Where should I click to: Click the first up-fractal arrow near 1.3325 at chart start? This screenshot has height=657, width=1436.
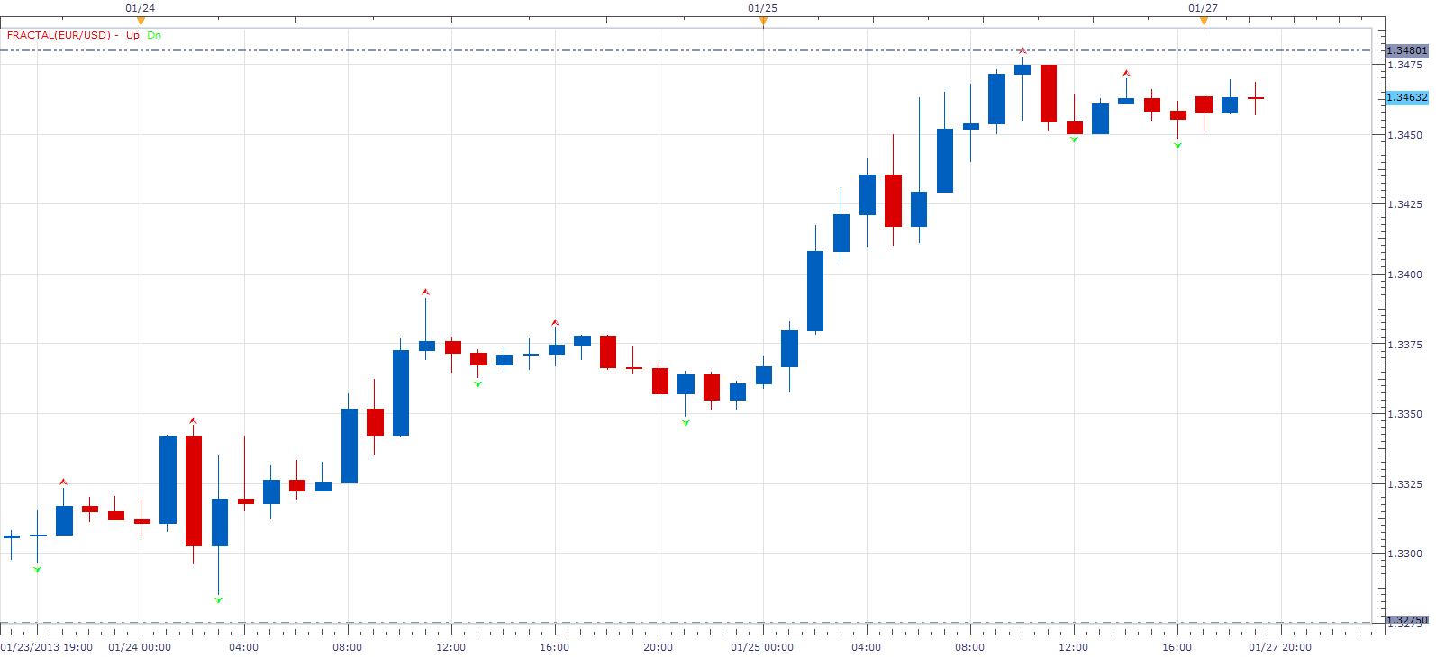pyautogui.click(x=63, y=481)
